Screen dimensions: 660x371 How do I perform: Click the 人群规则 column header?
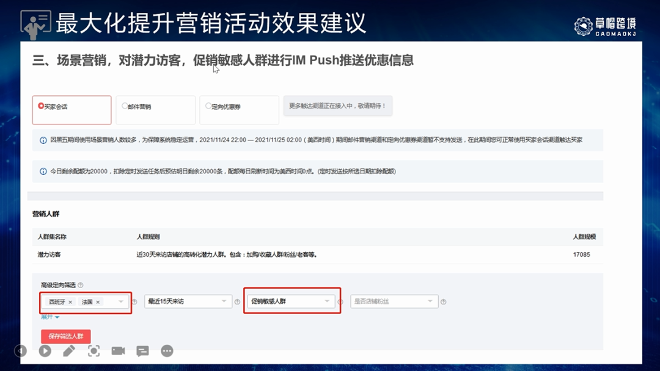pyautogui.click(x=148, y=237)
